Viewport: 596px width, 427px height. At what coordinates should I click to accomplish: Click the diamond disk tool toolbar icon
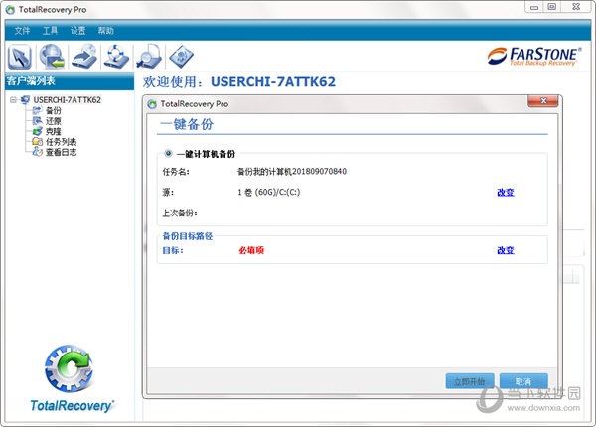[x=182, y=57]
